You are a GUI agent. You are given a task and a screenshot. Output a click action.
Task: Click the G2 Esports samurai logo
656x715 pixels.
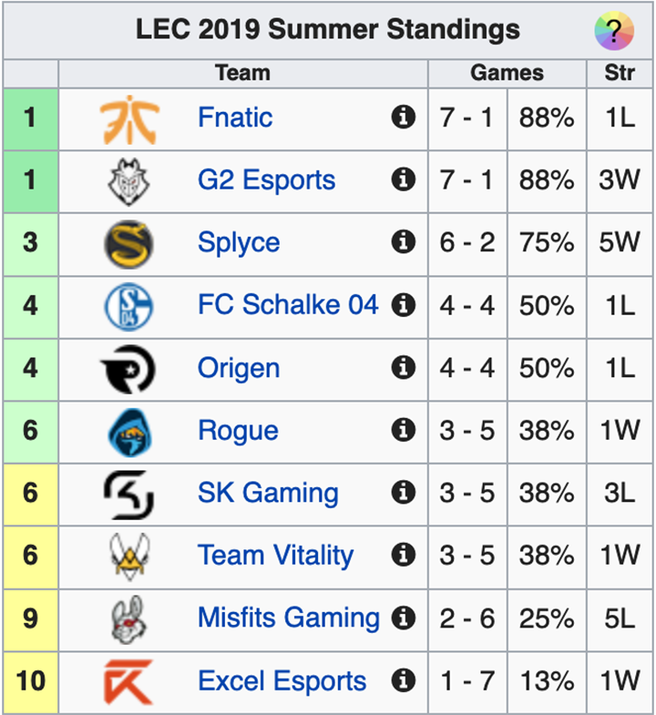click(128, 181)
